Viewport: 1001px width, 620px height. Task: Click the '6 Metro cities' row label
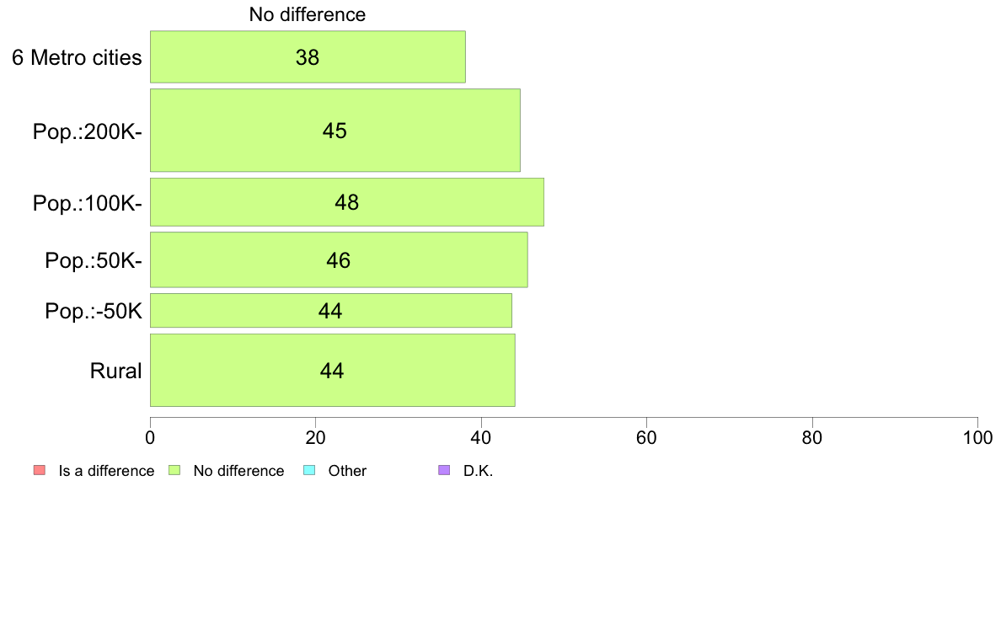click(77, 57)
